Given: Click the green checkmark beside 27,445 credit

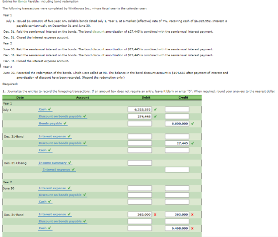Looking at the screenshot, I should (x=193, y=143).
